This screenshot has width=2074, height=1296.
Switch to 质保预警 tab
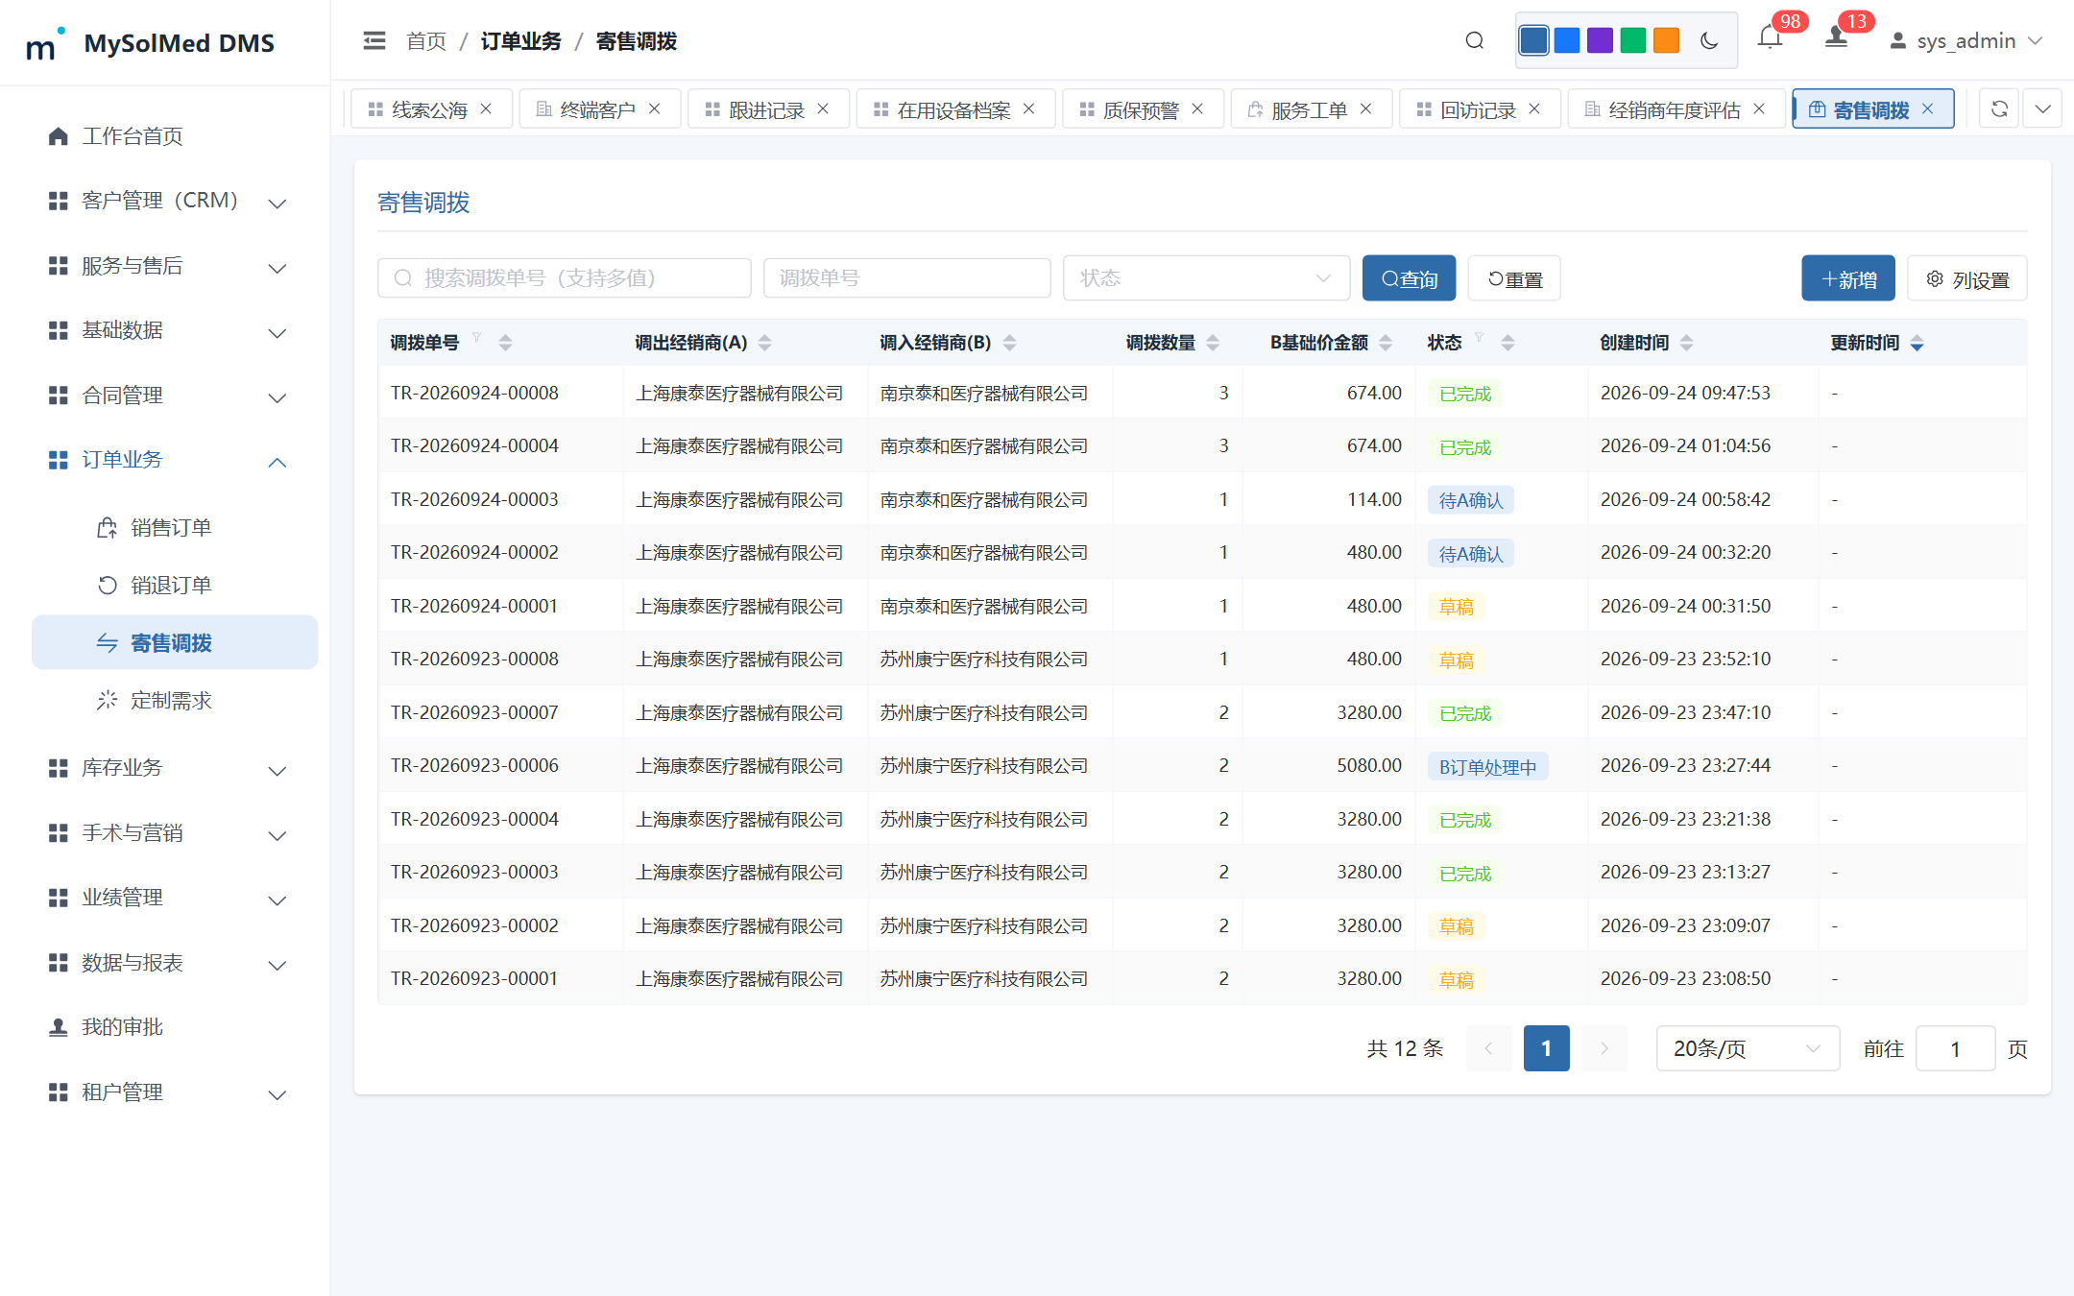tap(1141, 109)
